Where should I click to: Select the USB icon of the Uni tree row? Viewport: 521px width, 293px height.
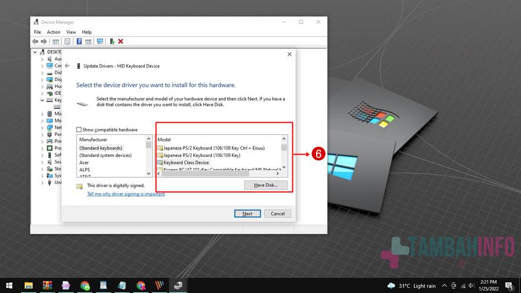50,182
